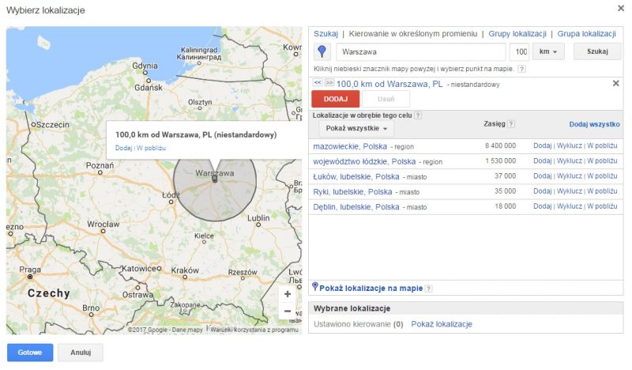Close the Wybierz lokalizacje dialog

(619, 9)
